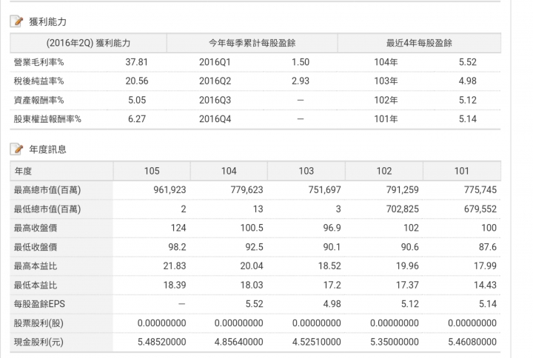Click the return on equity value 6.27
Viewport: 533px width, 358px height.
click(x=137, y=119)
